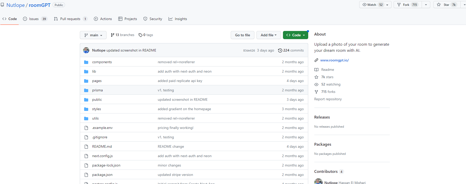466x184 pixels.
Task: Click the book icon next to Readme
Action: [316, 70]
